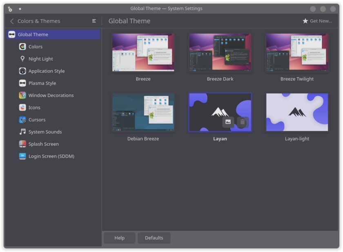Open the sidebar overflow menu

(94, 21)
